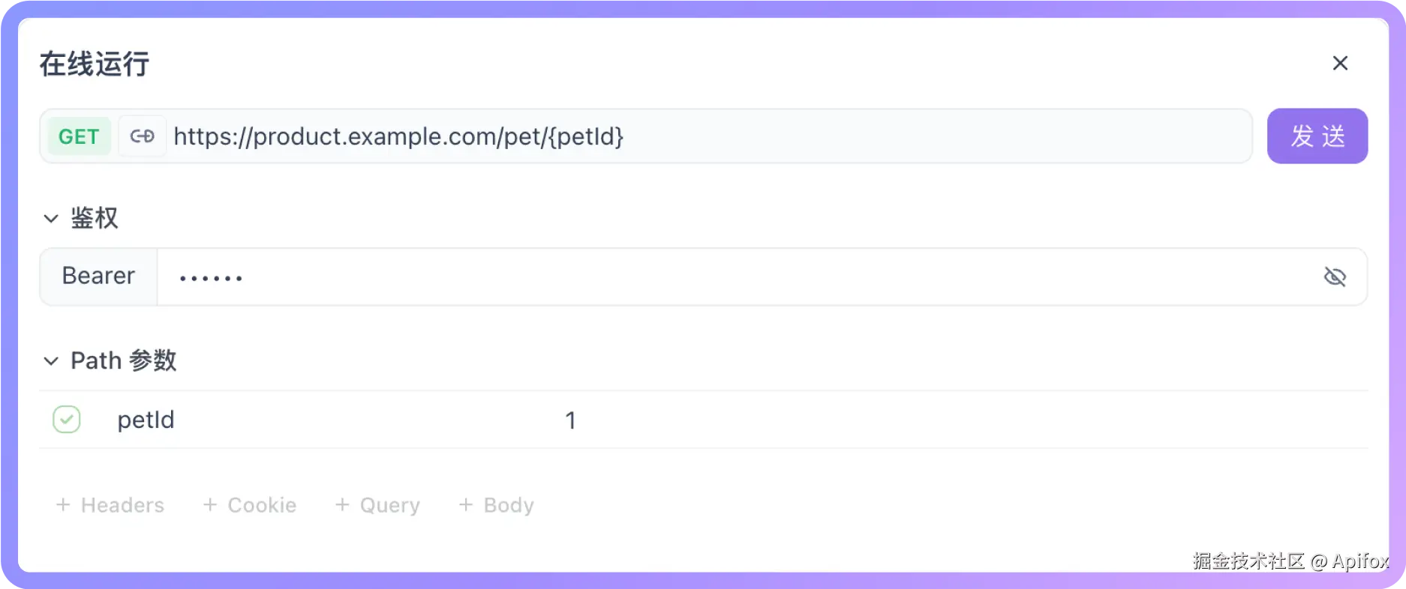Click the link icon beside GET
The image size is (1406, 589).
click(x=142, y=136)
